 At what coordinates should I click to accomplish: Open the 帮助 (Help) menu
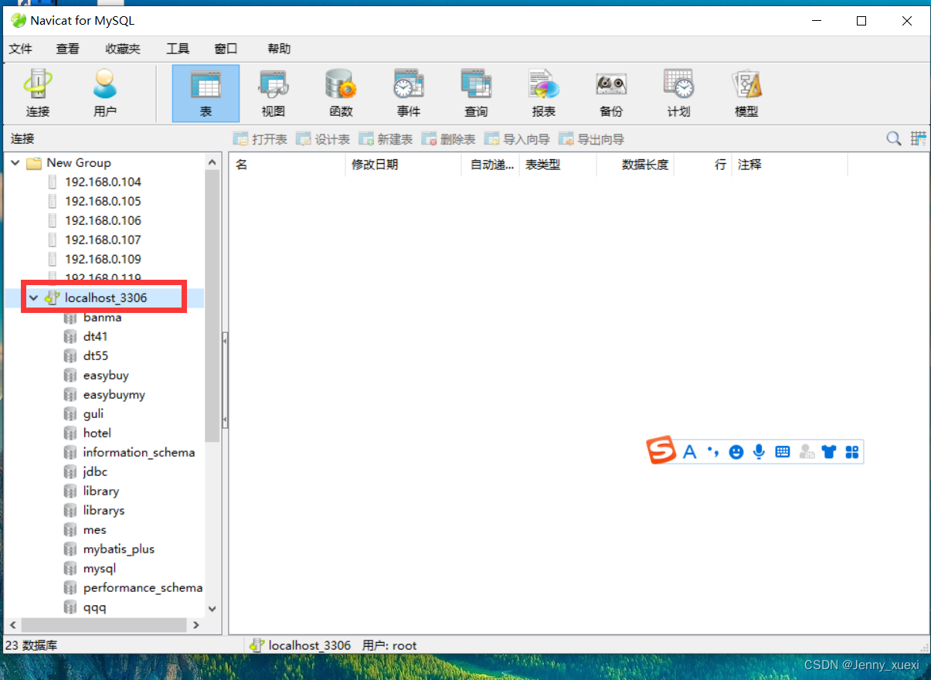click(279, 49)
